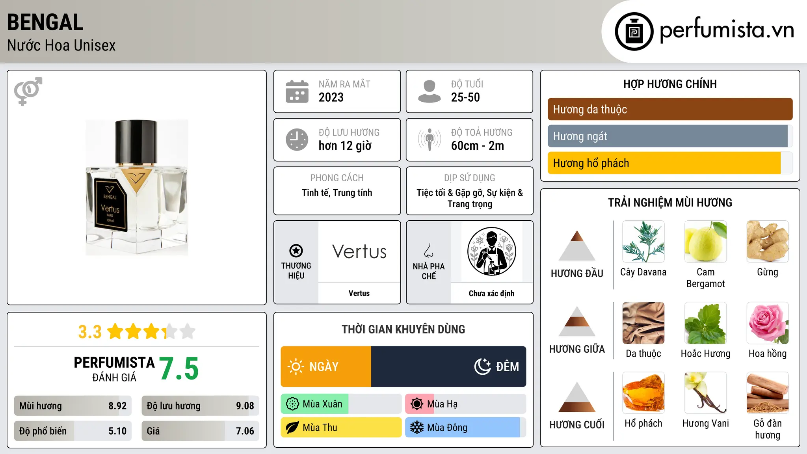This screenshot has height=454, width=807.
Task: Click the Phong cách label
Action: (337, 178)
